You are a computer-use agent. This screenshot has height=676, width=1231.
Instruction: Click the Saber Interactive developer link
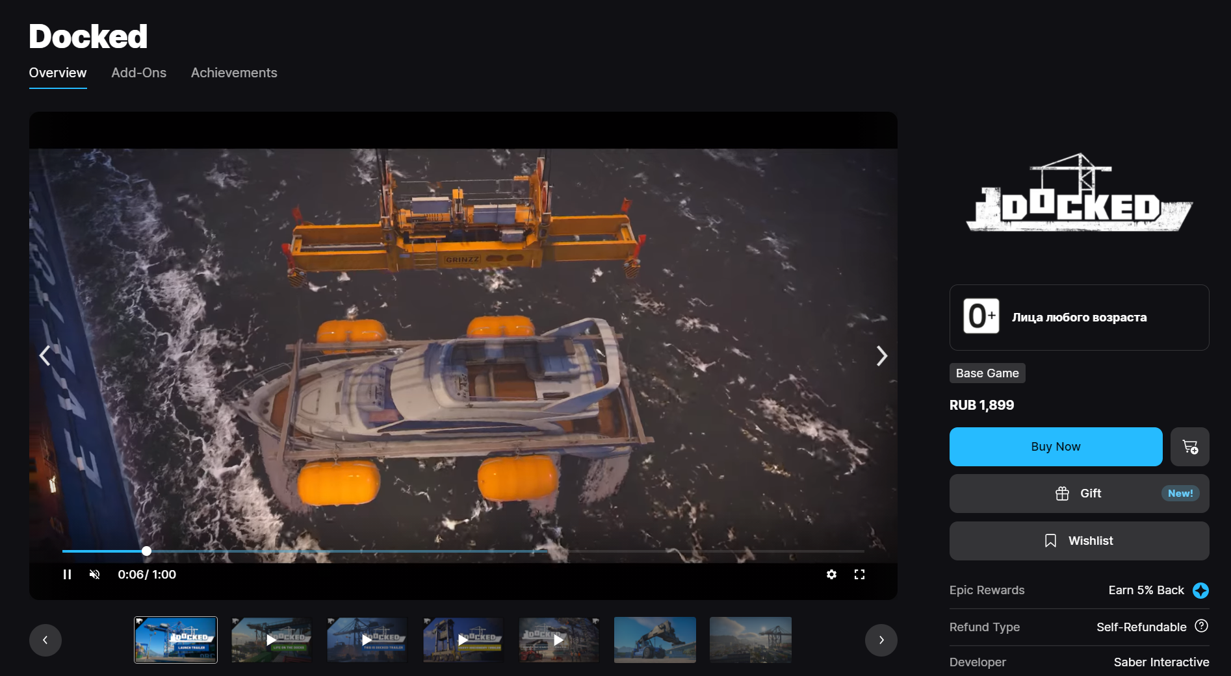pos(1161,662)
